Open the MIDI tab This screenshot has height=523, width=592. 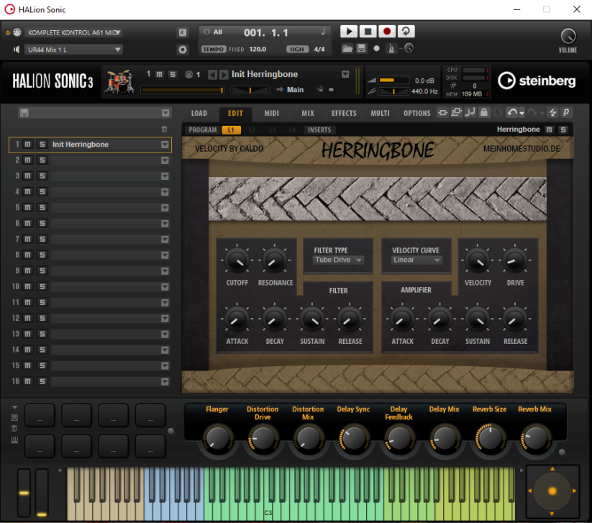[272, 114]
